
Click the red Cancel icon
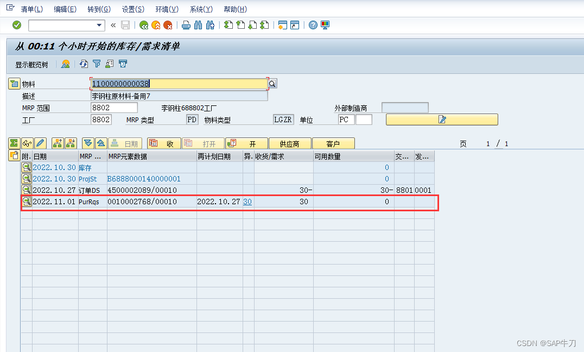coord(168,25)
